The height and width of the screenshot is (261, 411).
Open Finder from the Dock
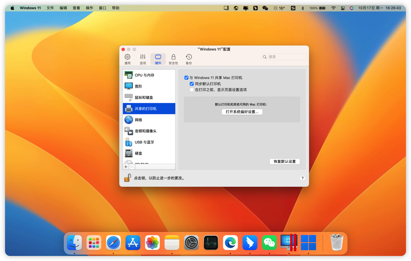pos(74,243)
